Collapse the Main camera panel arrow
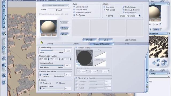Image resolution: width=171 pixels, height=96 pixels. tap(169, 34)
